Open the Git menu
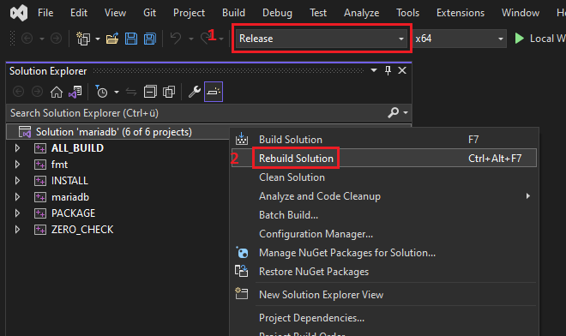Screen dimensions: 566x336 [x=149, y=13]
